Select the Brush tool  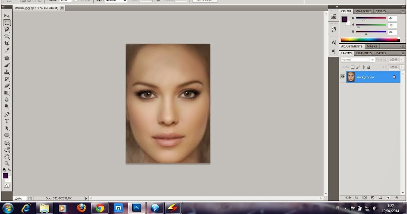pyautogui.click(x=7, y=65)
